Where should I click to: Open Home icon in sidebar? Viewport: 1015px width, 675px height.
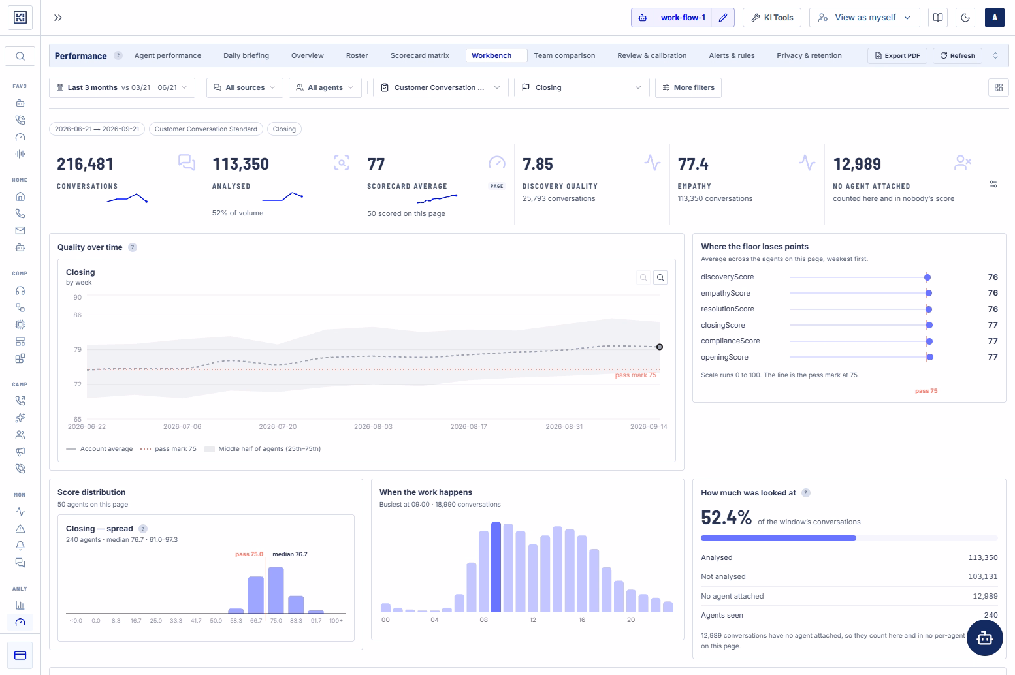click(x=20, y=196)
